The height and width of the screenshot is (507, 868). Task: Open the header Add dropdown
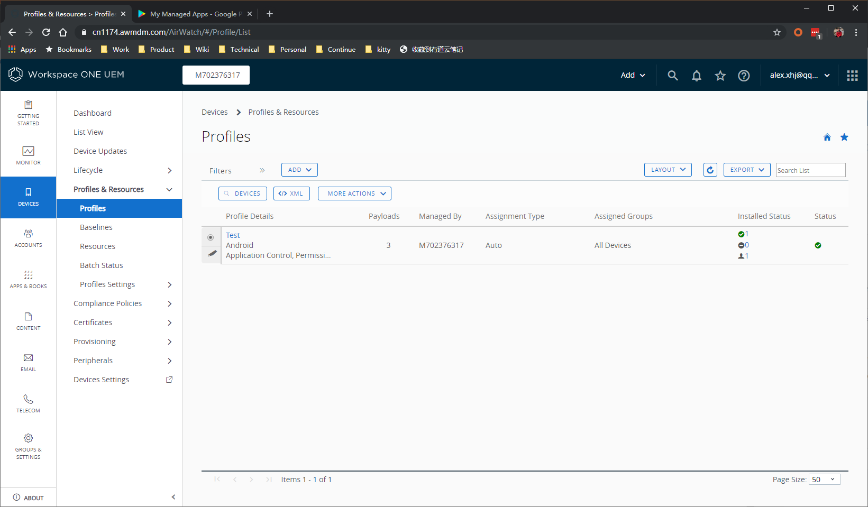[x=633, y=75]
